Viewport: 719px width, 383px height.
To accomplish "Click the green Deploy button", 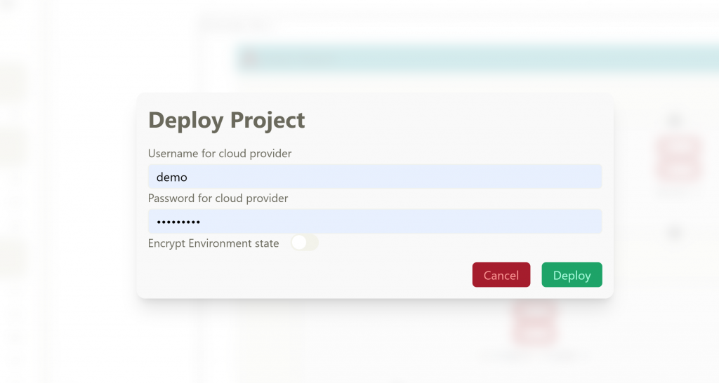I will 572,275.
